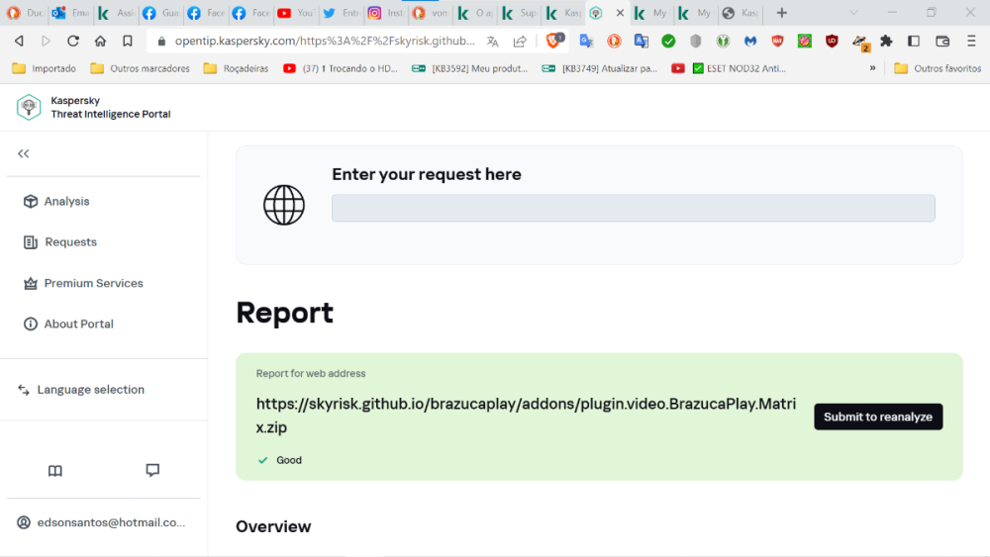Toggle the browser sidebar panel icon
The image size is (990, 557).
coord(914,41)
